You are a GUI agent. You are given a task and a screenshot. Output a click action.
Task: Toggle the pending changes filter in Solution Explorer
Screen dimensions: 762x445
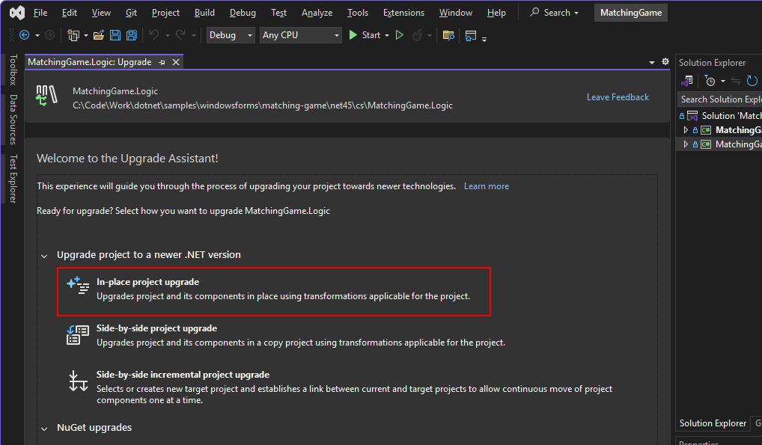point(710,81)
